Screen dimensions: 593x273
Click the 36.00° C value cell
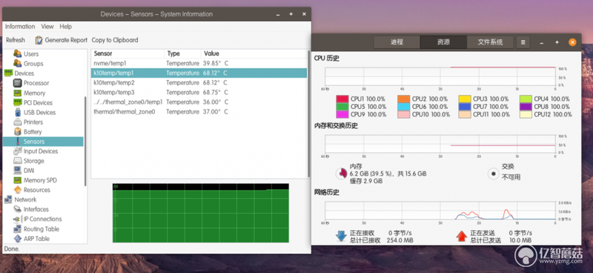click(215, 102)
